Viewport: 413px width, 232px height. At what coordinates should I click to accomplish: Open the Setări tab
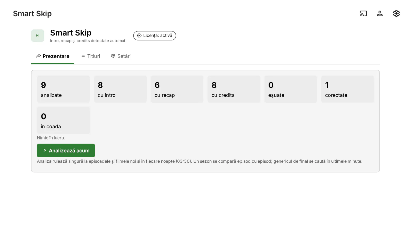click(x=121, y=56)
